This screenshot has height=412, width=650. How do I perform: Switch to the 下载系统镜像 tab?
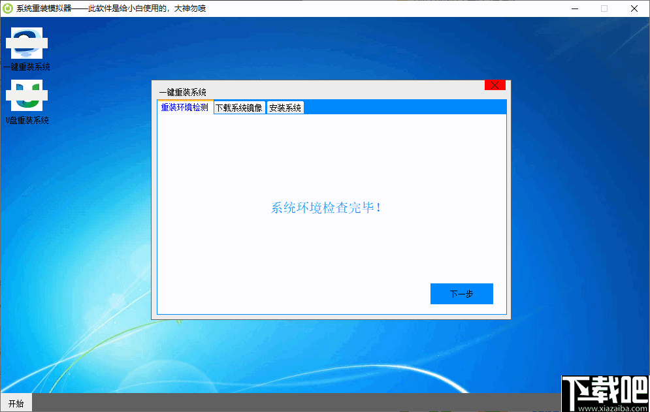point(240,107)
